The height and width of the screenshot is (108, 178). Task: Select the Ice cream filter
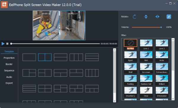point(146,68)
